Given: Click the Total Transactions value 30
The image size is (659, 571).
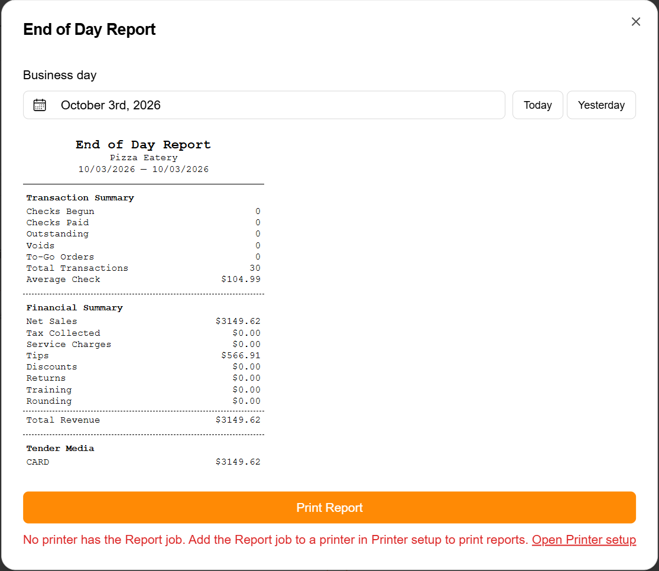Looking at the screenshot, I should [255, 268].
